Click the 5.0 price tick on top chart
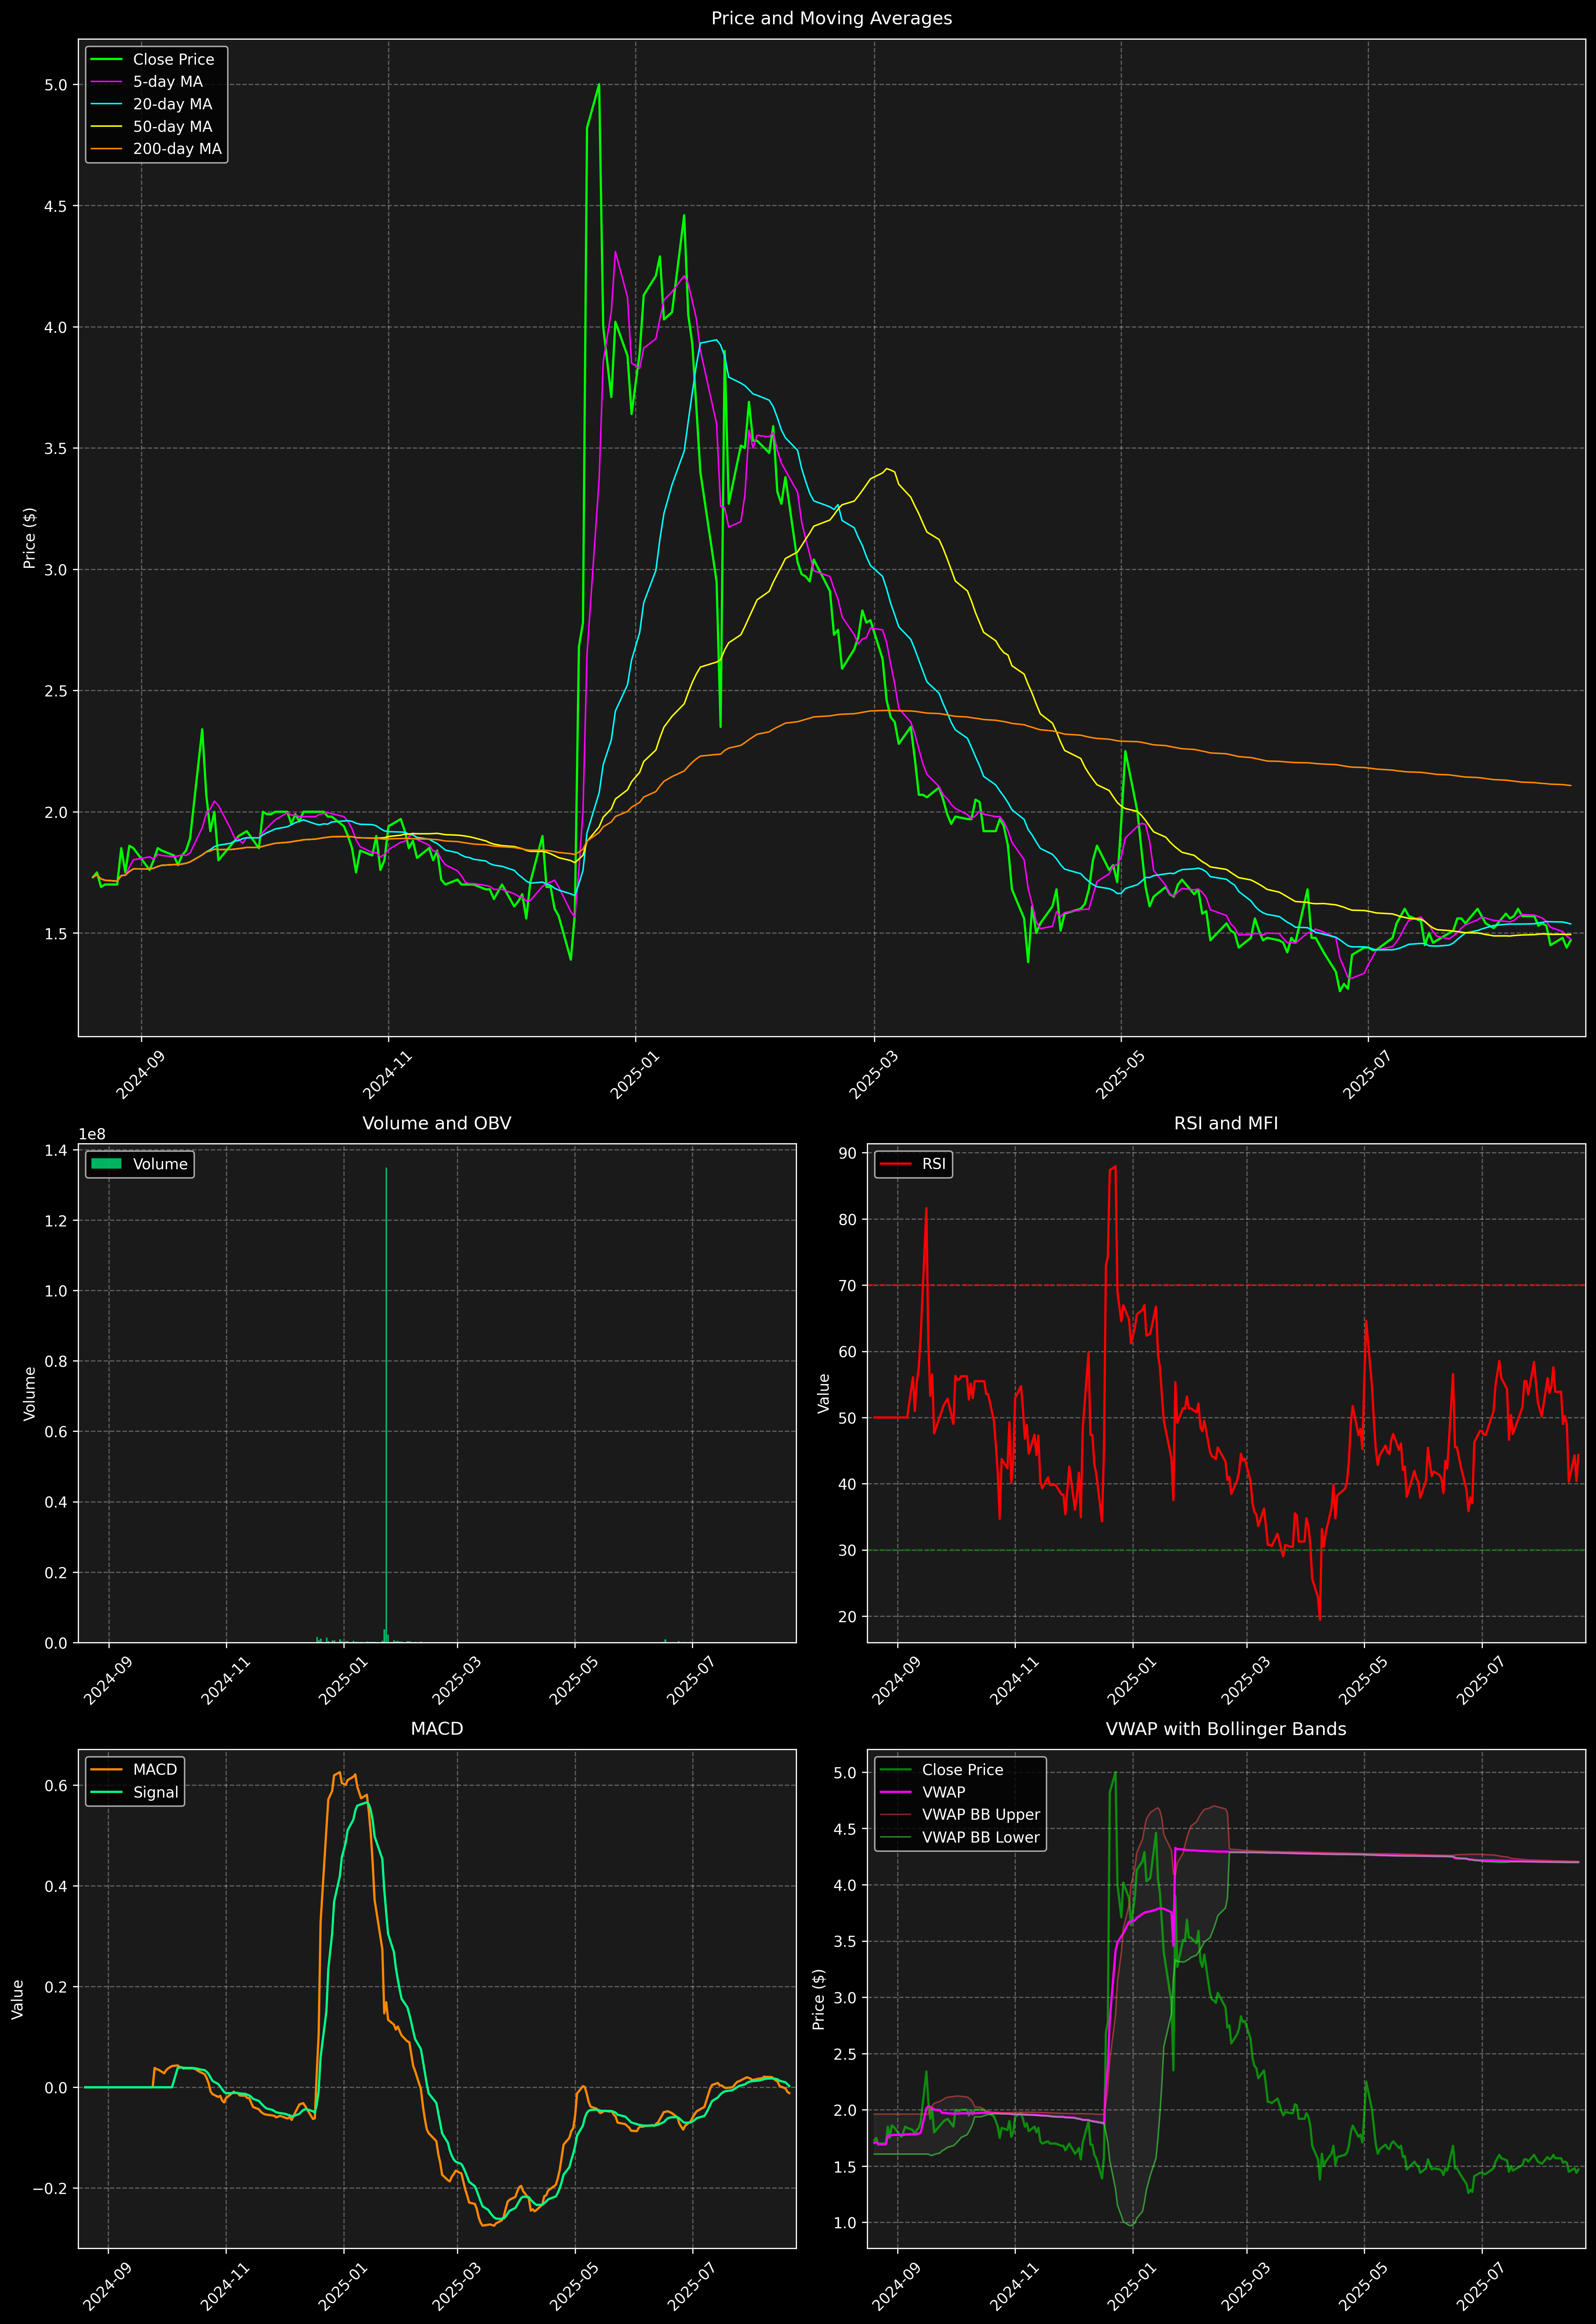Screen dimensions: 1596x2324 56,85
